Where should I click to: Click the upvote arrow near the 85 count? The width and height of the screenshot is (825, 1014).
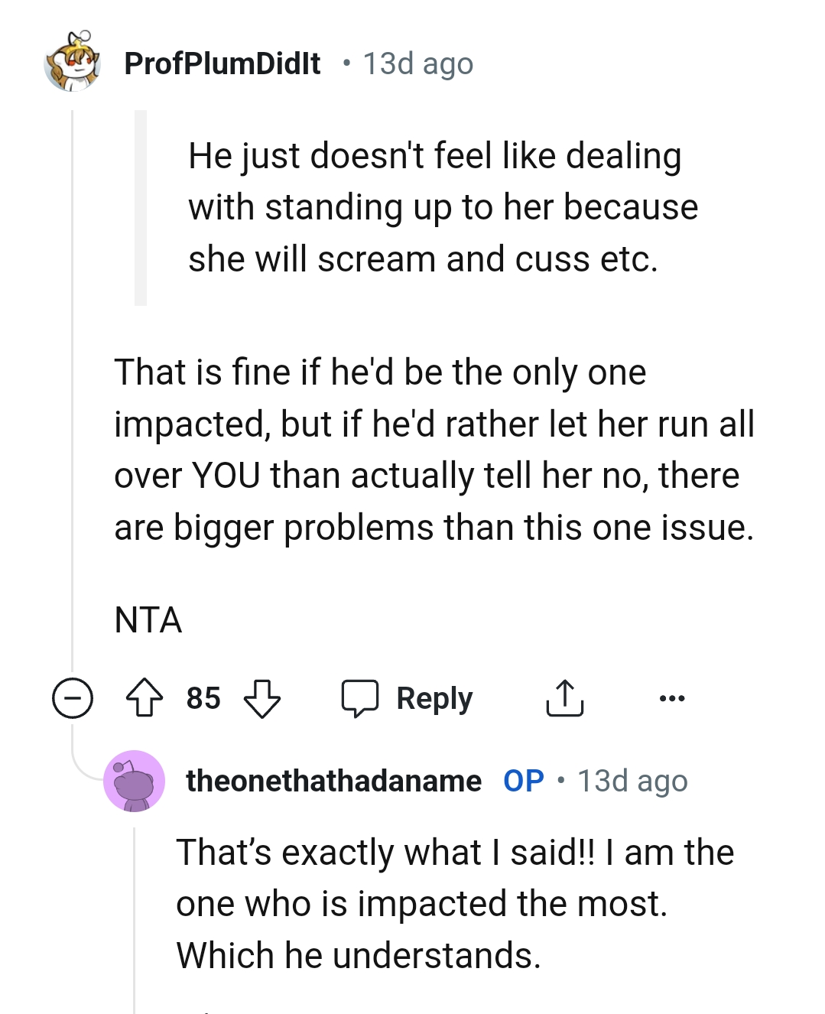point(145,697)
